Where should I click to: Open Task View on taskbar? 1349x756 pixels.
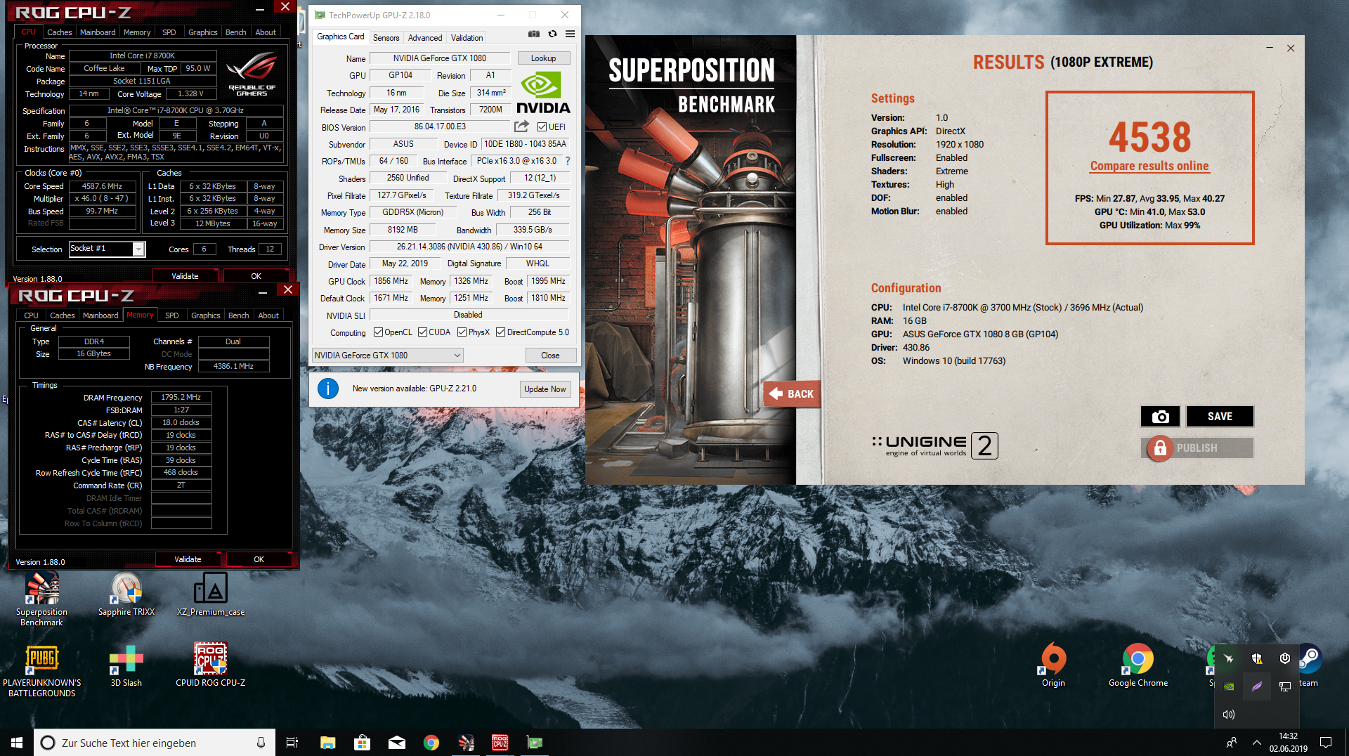(x=292, y=743)
